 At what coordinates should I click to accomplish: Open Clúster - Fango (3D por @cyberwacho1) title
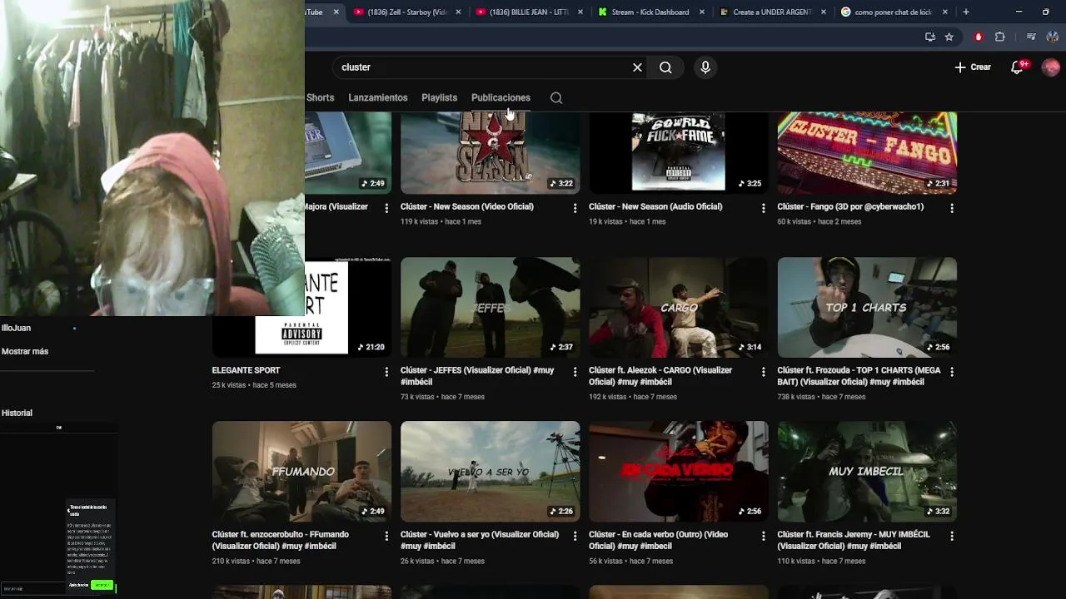click(850, 206)
